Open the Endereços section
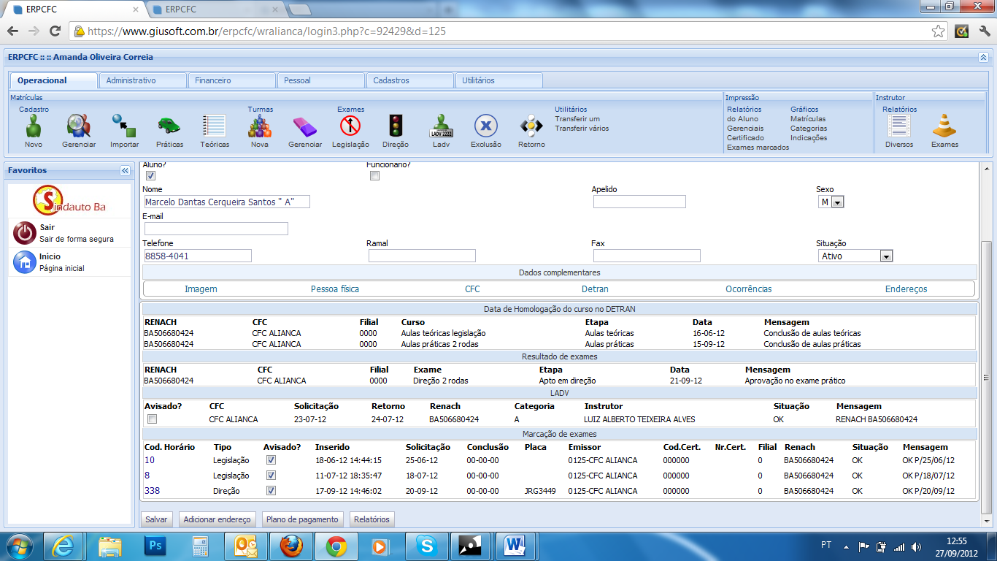997x561 pixels. [x=906, y=289]
